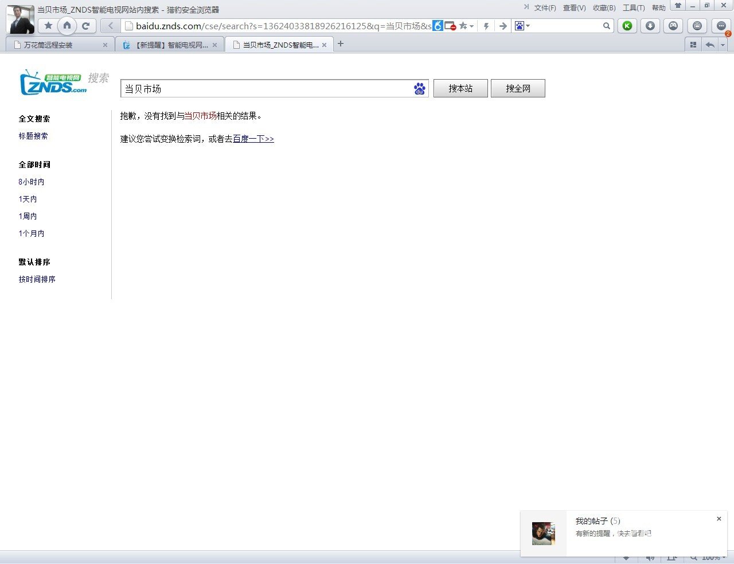Open the TV video button
The image size is (734, 564).
coord(697,26)
